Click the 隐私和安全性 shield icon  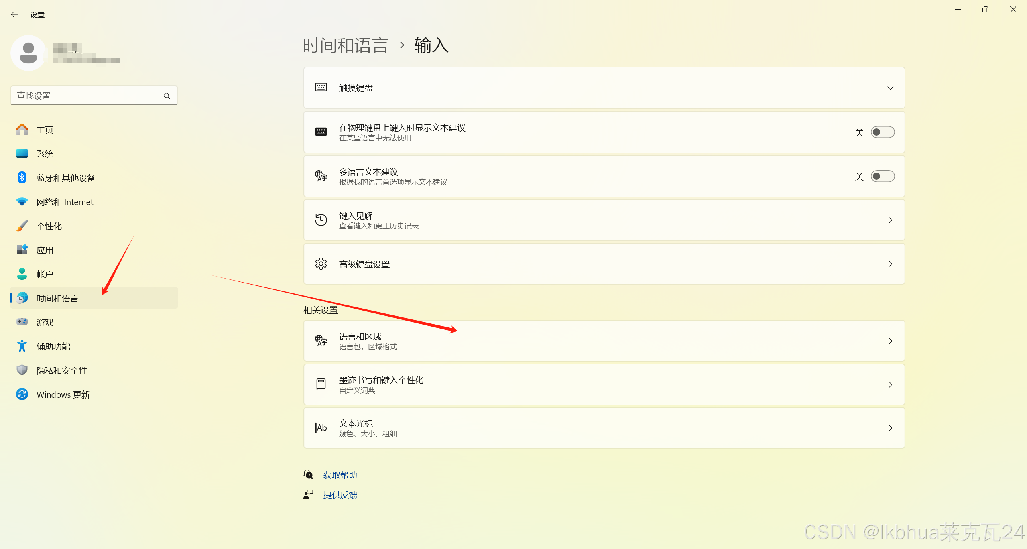(x=22, y=370)
